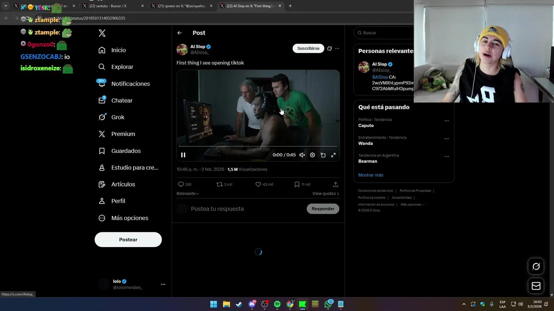Click the share icon on the post
The width and height of the screenshot is (554, 311).
tap(335, 184)
